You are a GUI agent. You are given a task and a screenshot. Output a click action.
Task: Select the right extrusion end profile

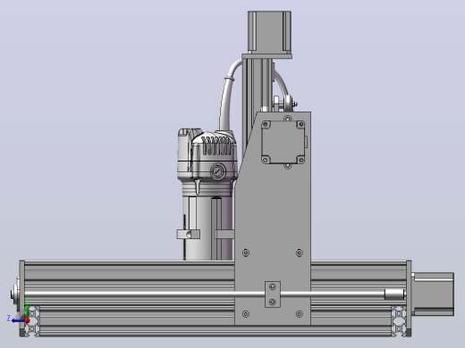(x=399, y=321)
